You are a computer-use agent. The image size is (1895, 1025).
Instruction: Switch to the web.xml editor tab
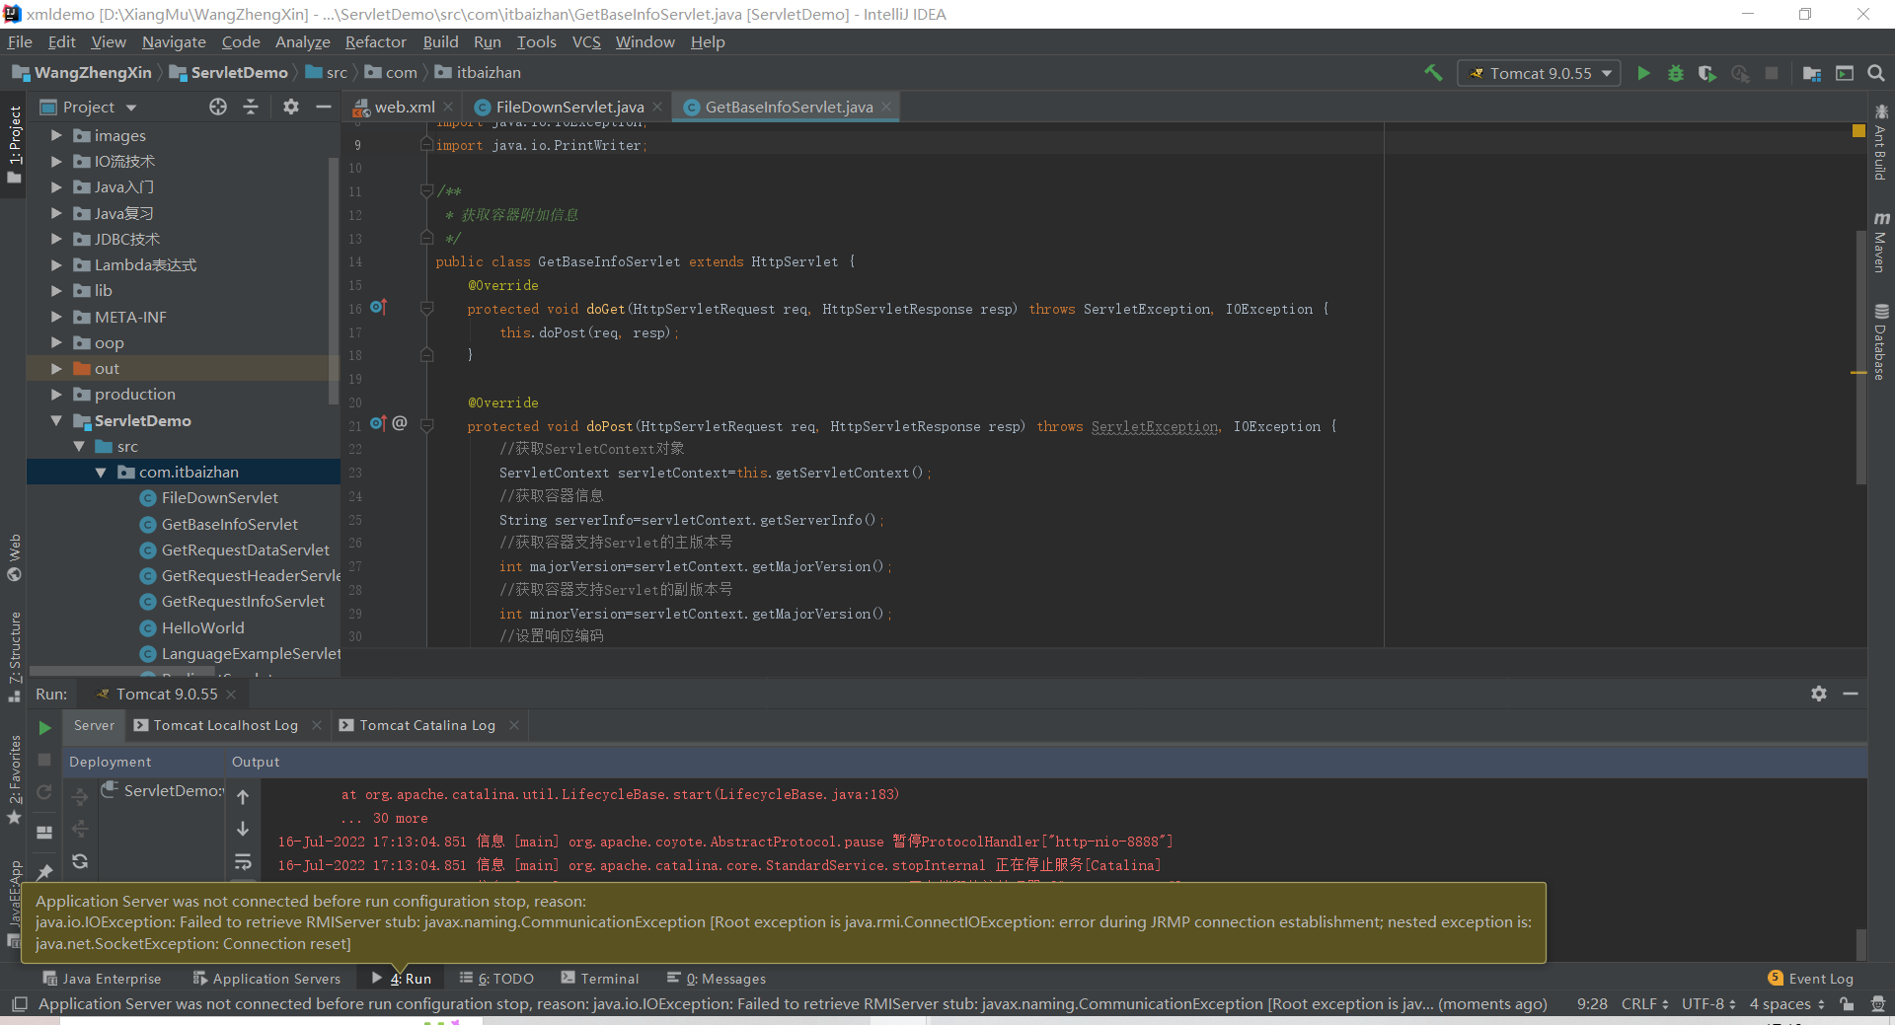click(x=404, y=107)
